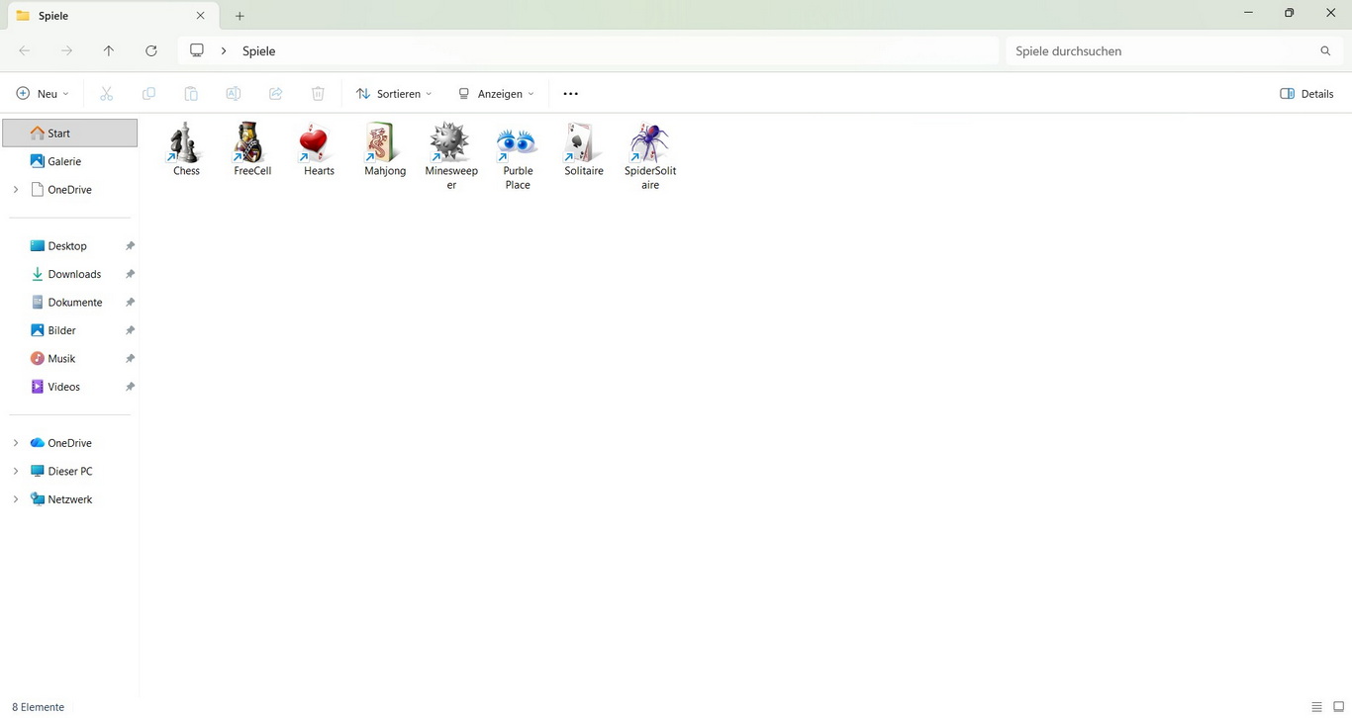This screenshot has height=718, width=1352.
Task: Open Downloads folder in sidebar
Action: tap(74, 274)
